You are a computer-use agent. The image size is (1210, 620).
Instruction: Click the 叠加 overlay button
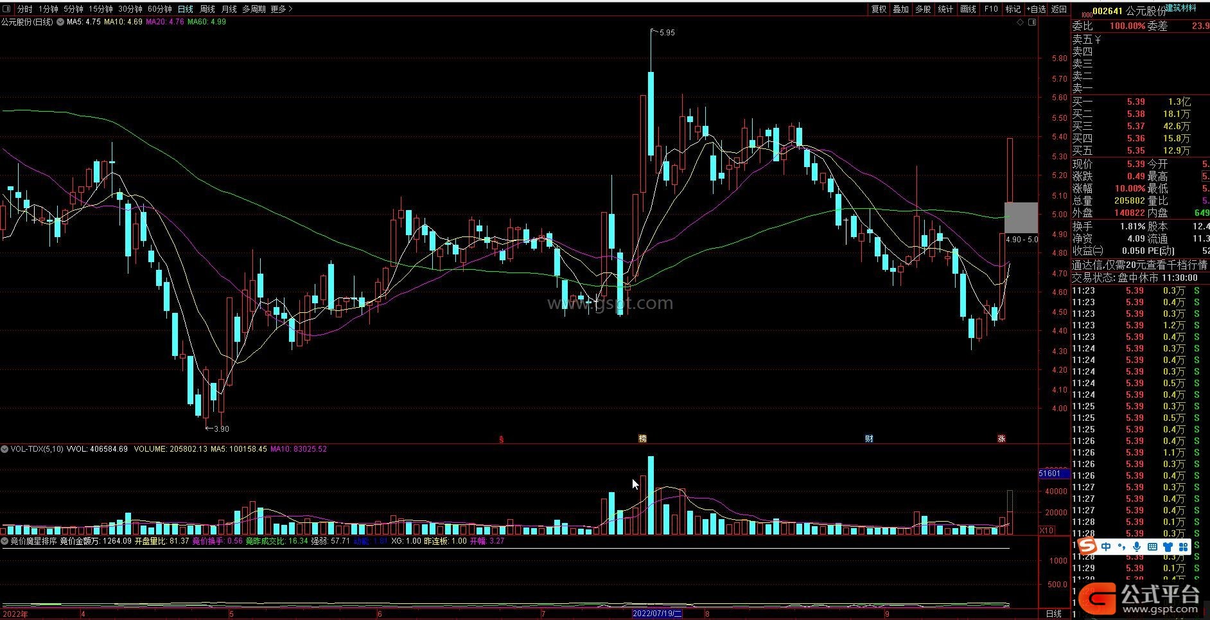coord(900,9)
